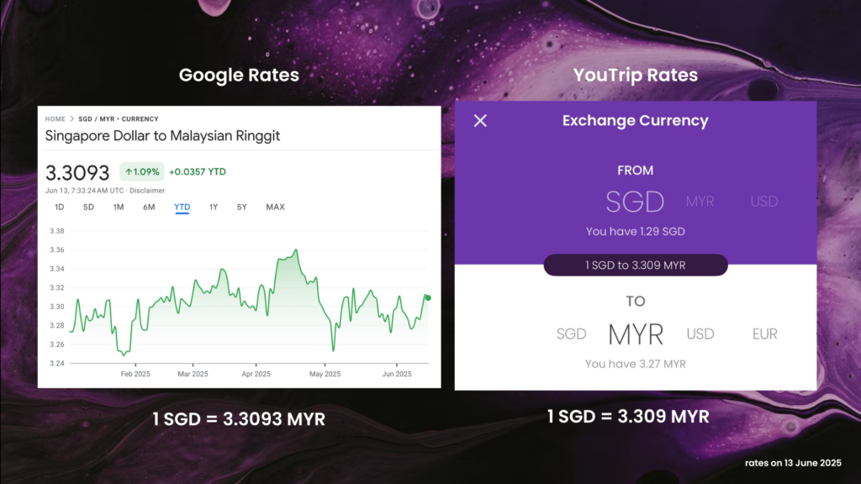The image size is (861, 484).
Task: Click the green endpoint dot on chart
Action: pyautogui.click(x=428, y=298)
